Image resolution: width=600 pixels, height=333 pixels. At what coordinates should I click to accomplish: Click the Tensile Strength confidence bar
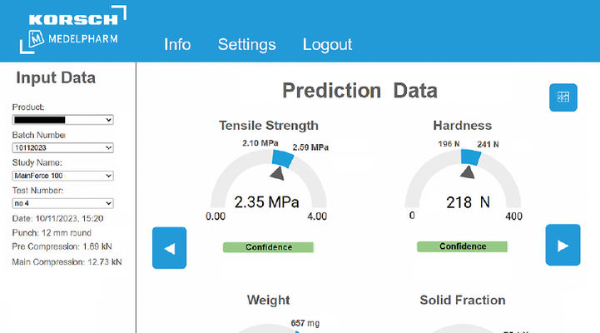click(x=268, y=247)
